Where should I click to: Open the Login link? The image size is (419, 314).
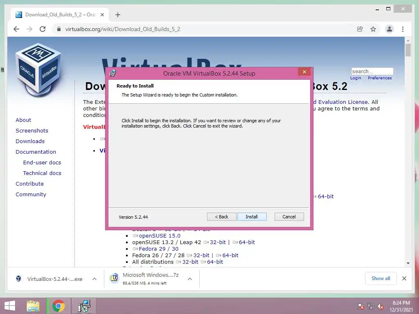(356, 78)
